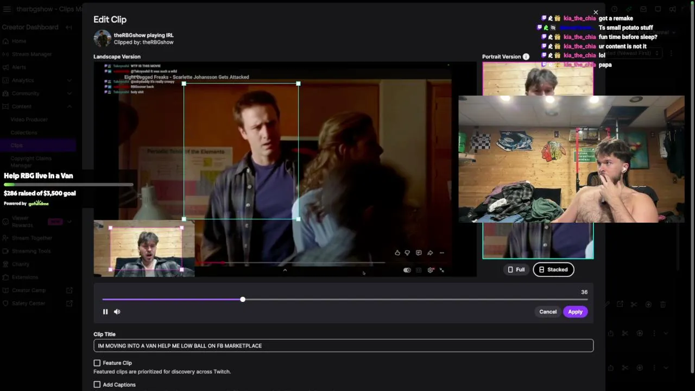Image resolution: width=695 pixels, height=391 pixels.
Task: Open Alerts in the sidebar
Action: tap(19, 67)
